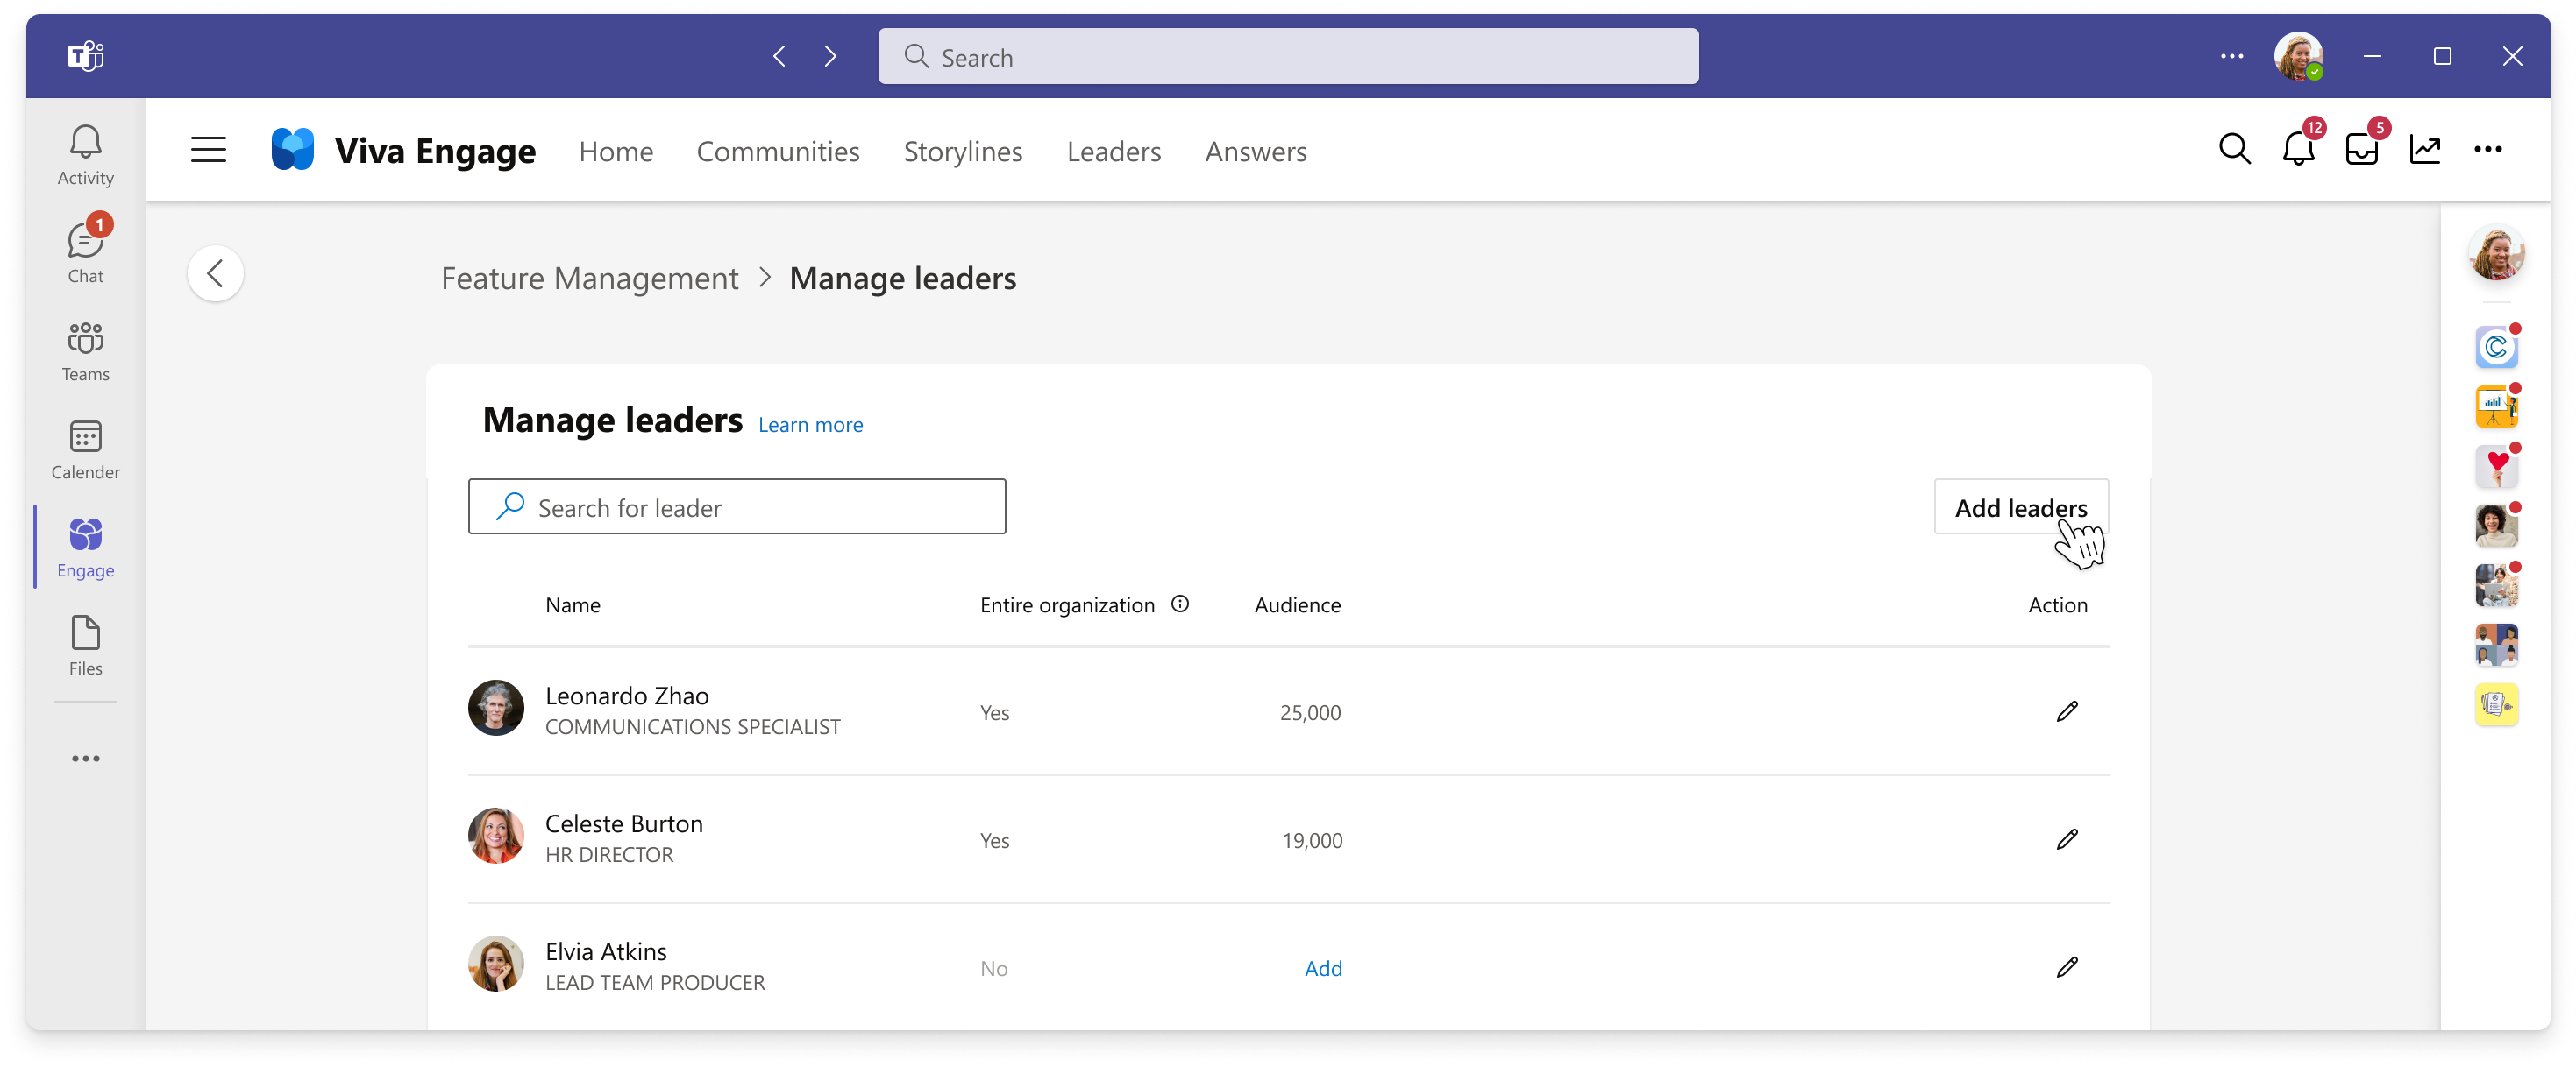Open the office group photo in right rail

pyautogui.click(x=2496, y=585)
